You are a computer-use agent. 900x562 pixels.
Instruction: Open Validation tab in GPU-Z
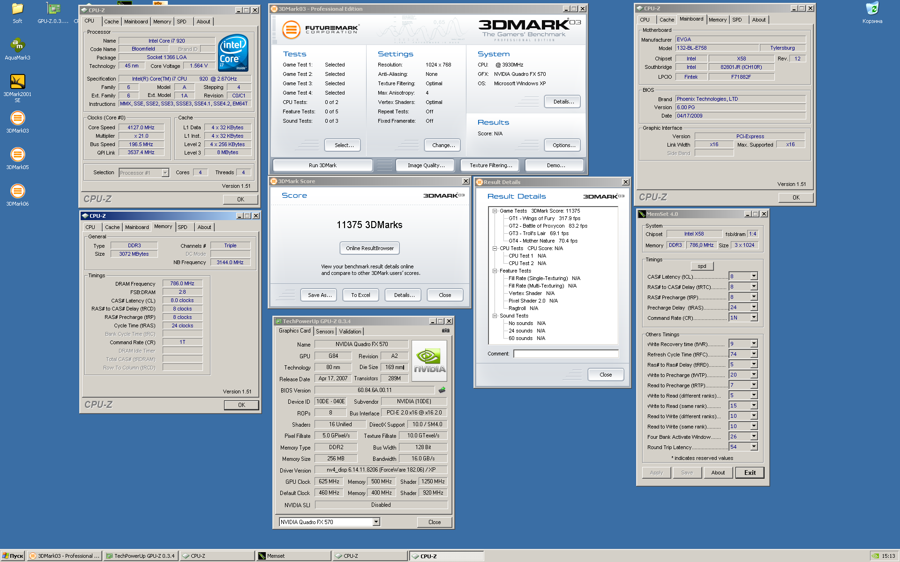click(350, 331)
